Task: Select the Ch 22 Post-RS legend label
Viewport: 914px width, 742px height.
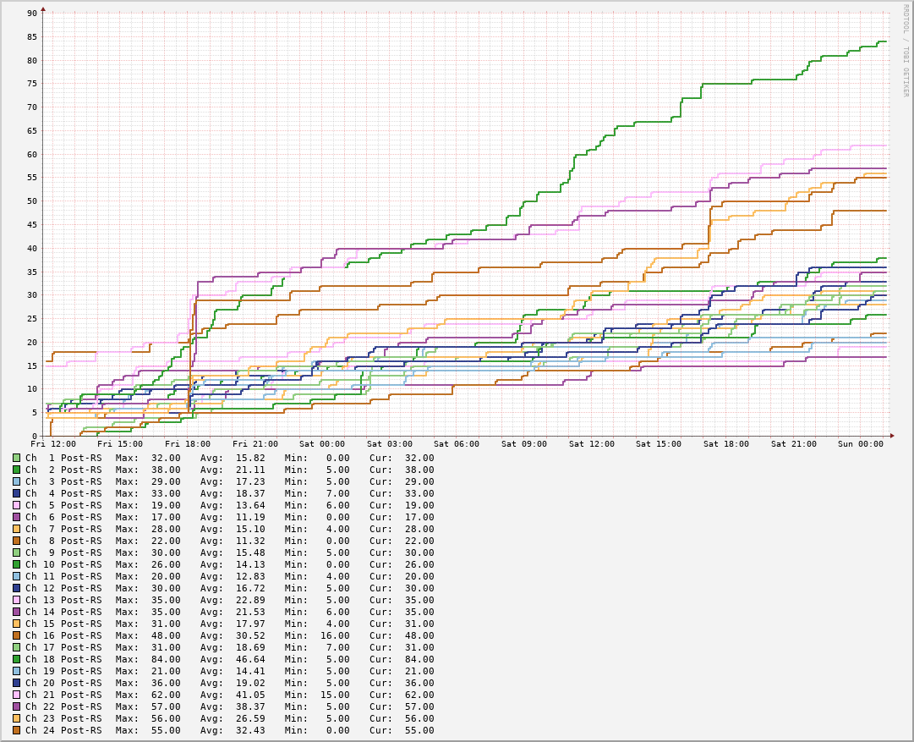Action: tap(63, 706)
